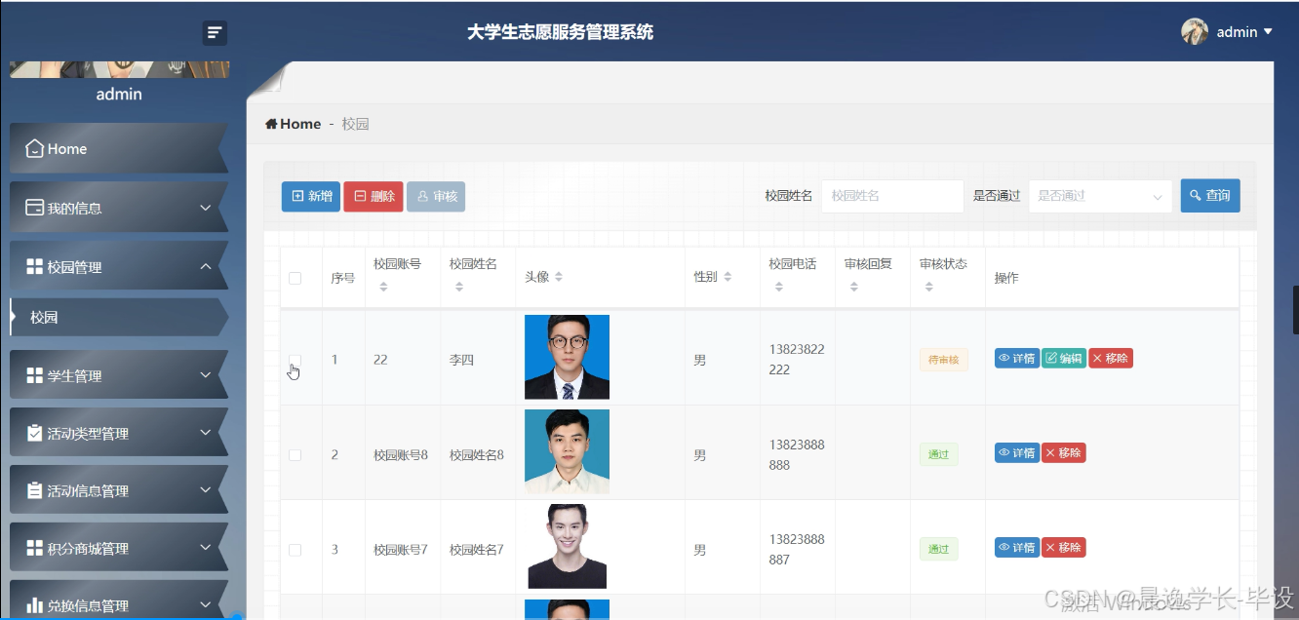Click the 操作 column header

1006,278
